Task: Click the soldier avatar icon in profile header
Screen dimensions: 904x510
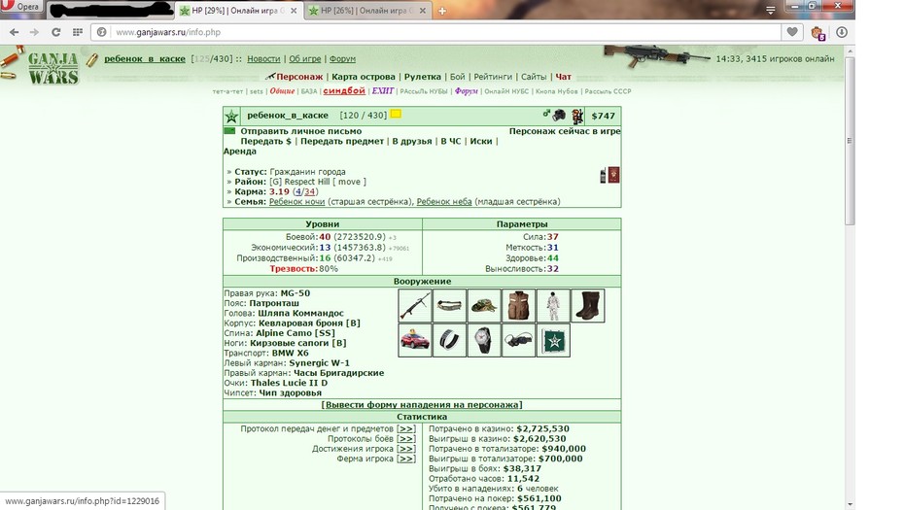Action: click(577, 117)
